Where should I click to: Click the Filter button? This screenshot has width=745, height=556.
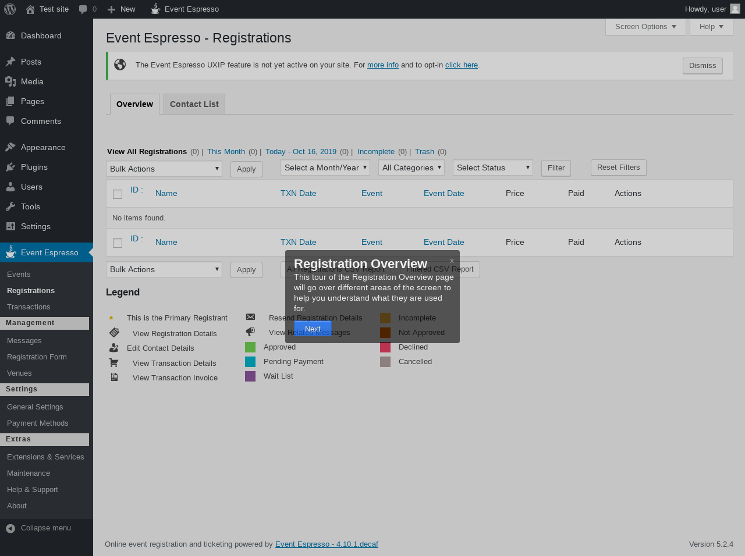pos(556,168)
